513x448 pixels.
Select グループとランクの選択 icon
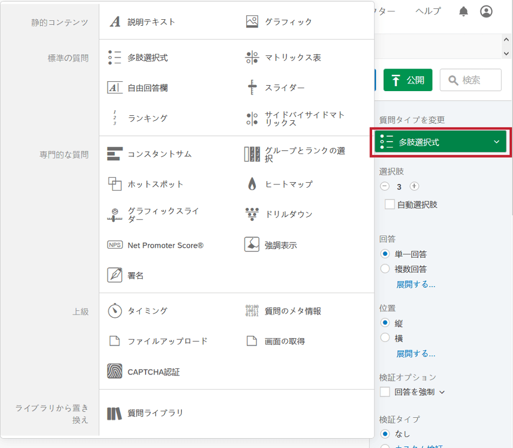[x=252, y=154]
